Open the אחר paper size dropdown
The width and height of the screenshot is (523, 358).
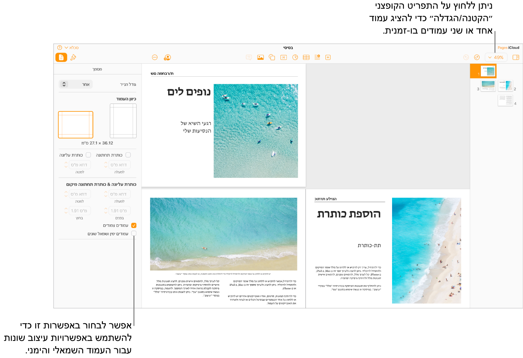click(76, 84)
